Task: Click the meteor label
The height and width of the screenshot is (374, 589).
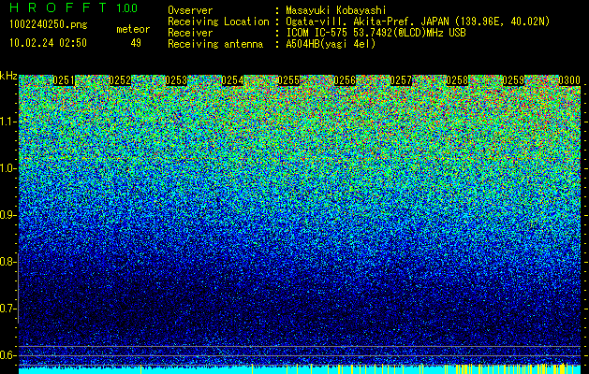Action: click(133, 29)
